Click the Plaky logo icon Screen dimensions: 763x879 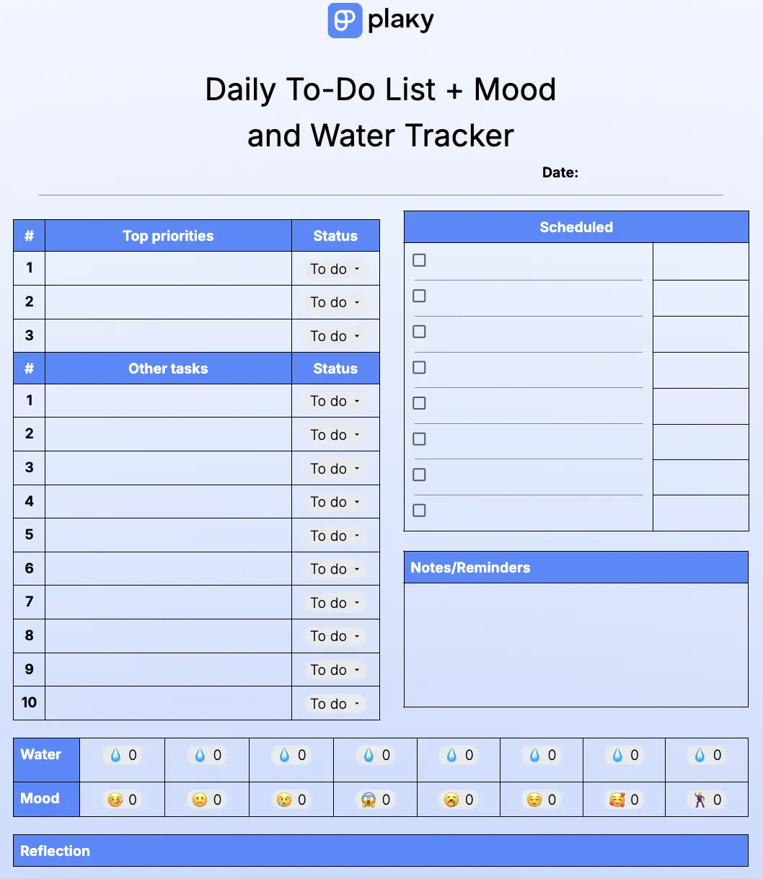345,19
